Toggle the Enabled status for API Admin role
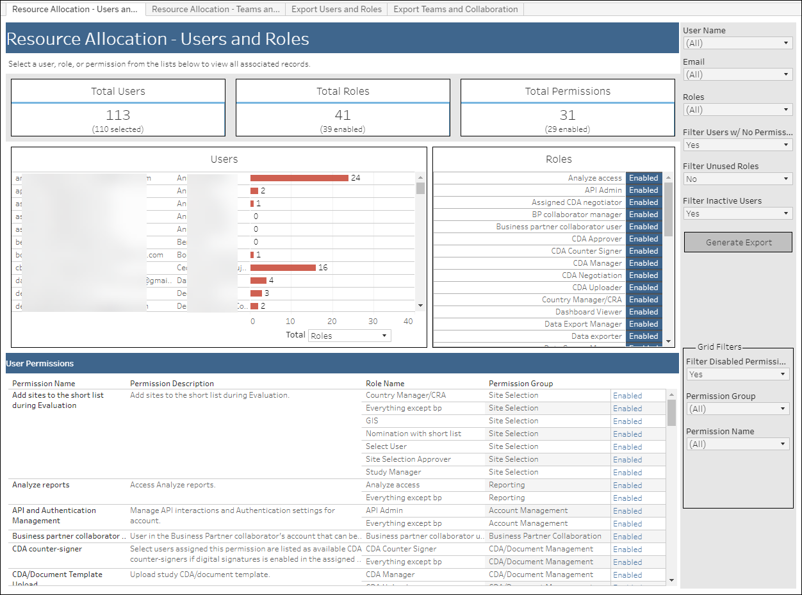This screenshot has height=595, width=802. coord(643,190)
